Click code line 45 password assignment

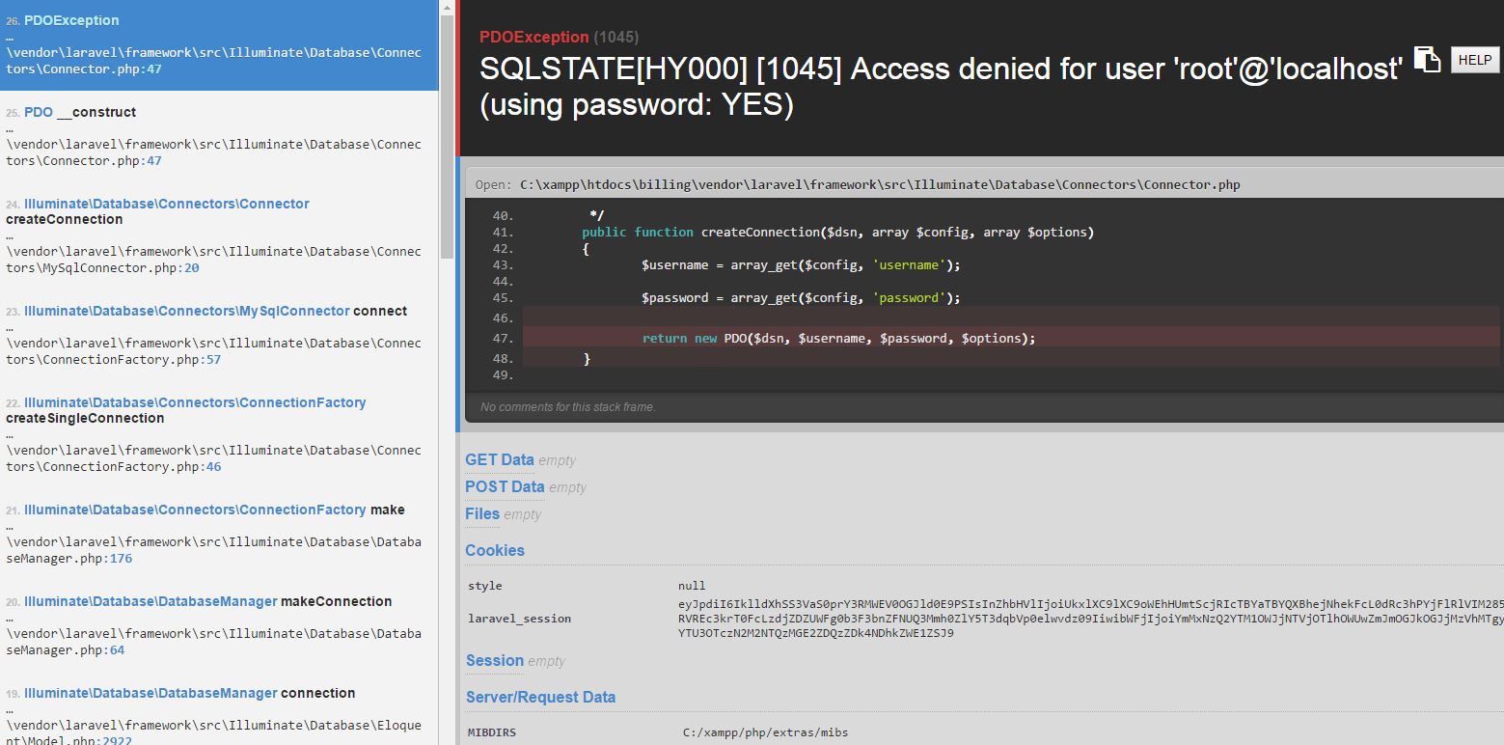coord(801,297)
